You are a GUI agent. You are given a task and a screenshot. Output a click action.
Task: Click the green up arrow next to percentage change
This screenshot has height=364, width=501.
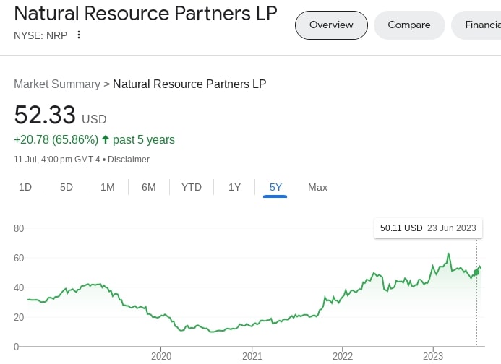point(106,139)
